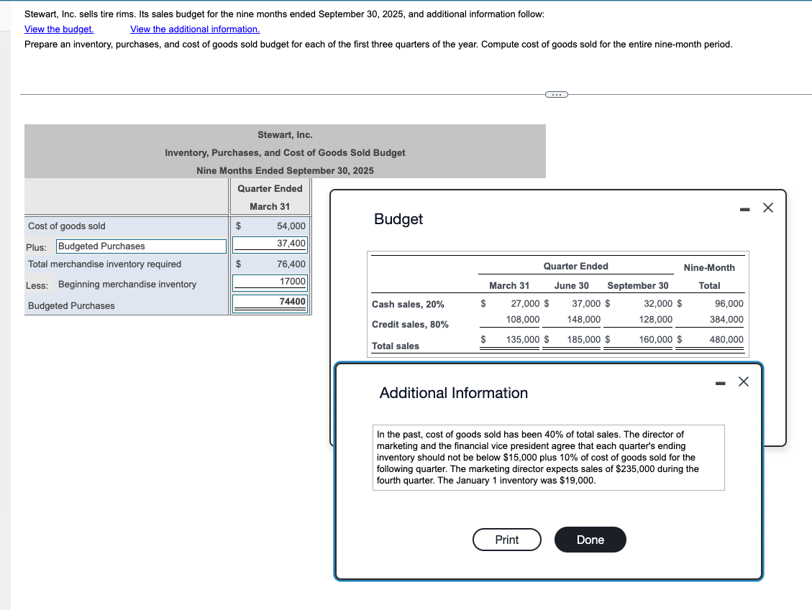The width and height of the screenshot is (812, 610).
Task: Click the 54,000 cost of goods sold amount
Action: (x=293, y=226)
